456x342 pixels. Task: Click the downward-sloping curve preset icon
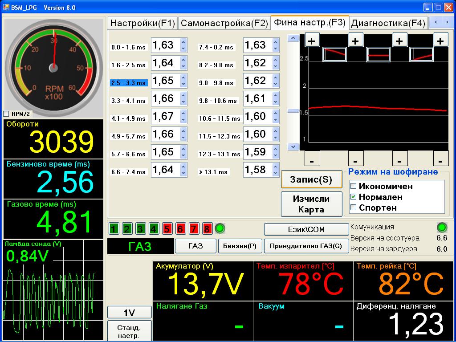click(x=334, y=54)
